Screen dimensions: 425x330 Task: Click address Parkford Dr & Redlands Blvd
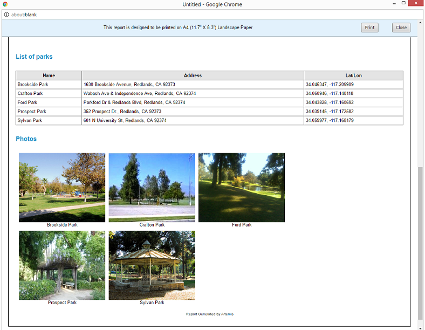point(134,102)
